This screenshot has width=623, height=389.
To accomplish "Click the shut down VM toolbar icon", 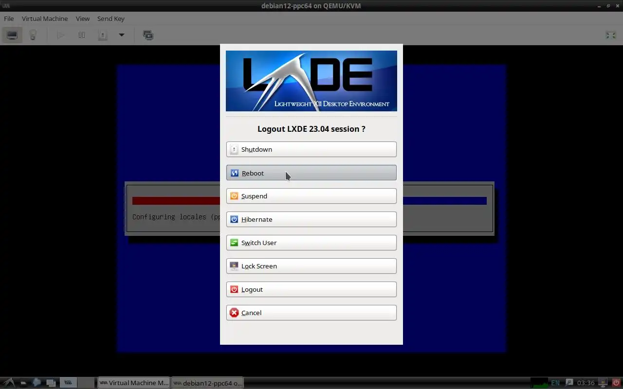I will 103,35.
